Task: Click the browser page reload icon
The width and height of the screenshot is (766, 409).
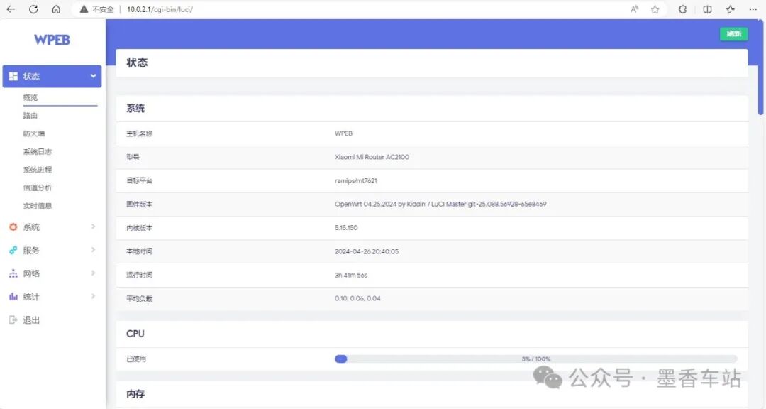Action: tap(33, 9)
